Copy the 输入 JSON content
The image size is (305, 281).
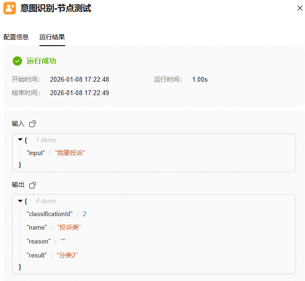point(32,124)
